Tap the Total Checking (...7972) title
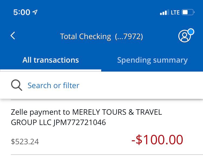Screen dimensions: 203x157 coord(101,36)
